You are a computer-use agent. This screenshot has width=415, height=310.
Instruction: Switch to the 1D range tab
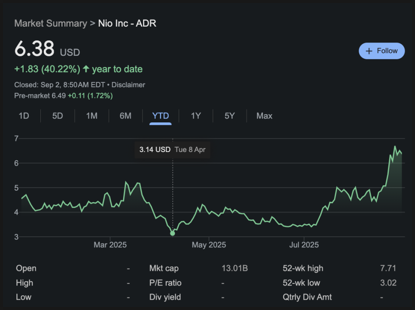click(x=24, y=116)
